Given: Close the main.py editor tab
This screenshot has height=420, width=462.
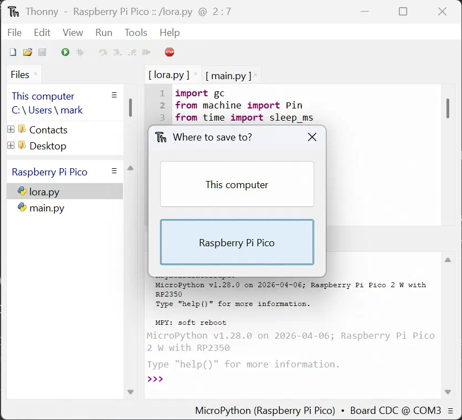Looking at the screenshot, I should (255, 75).
